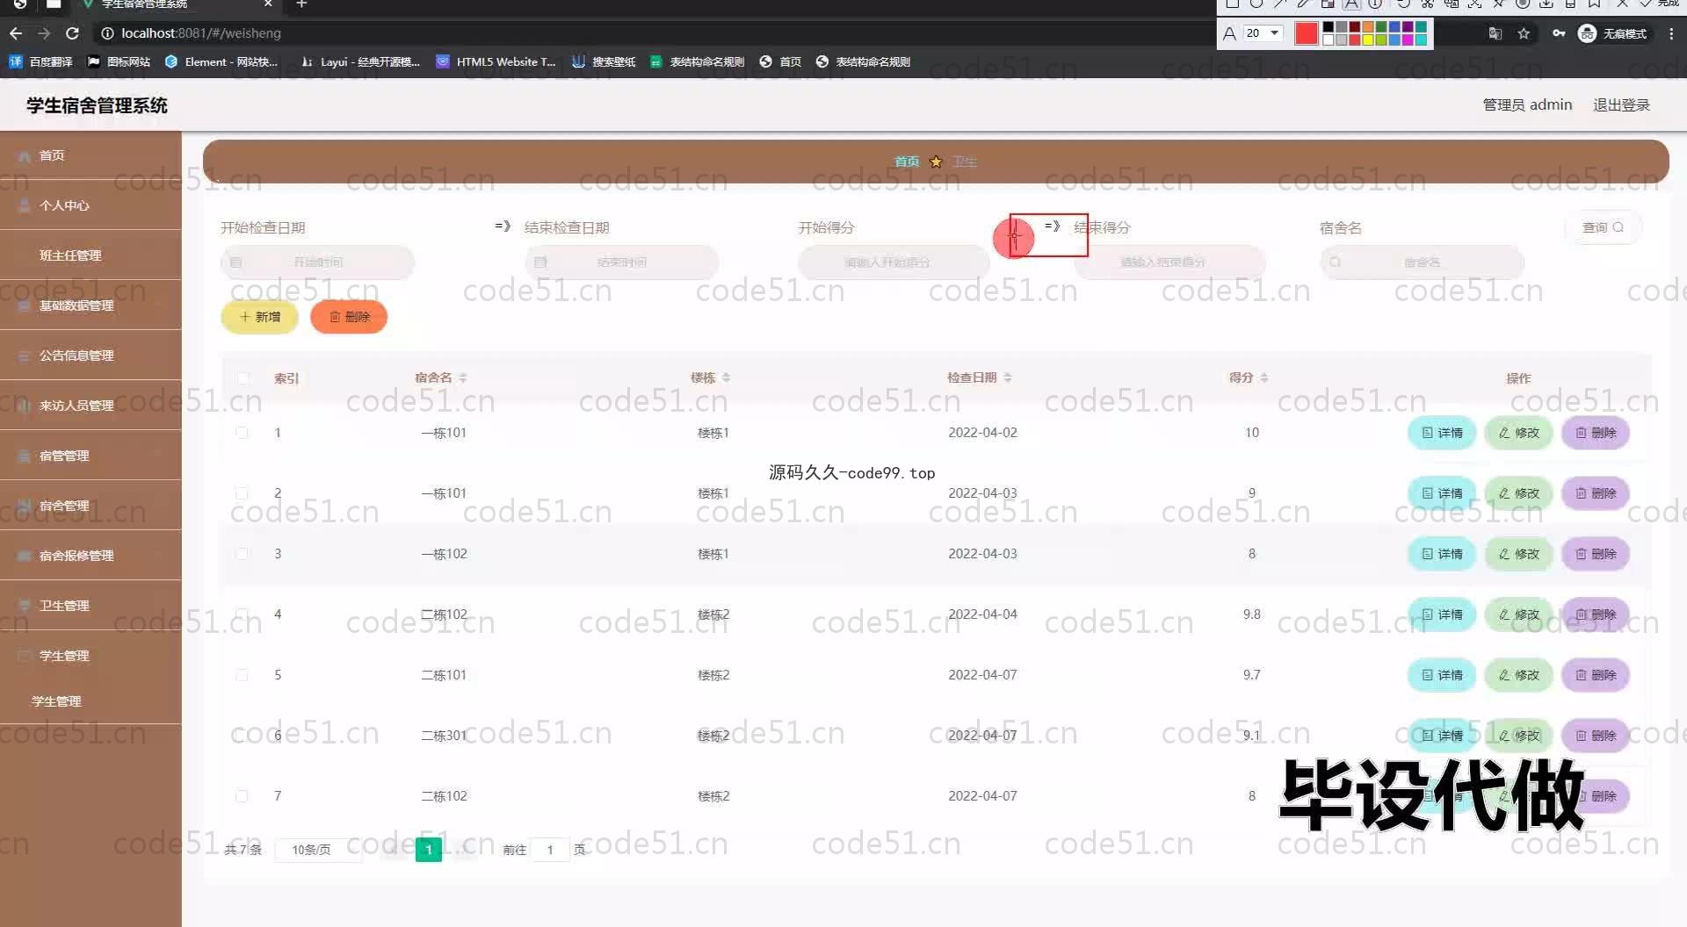Click the 首页 breadcrumb link

[907, 162]
